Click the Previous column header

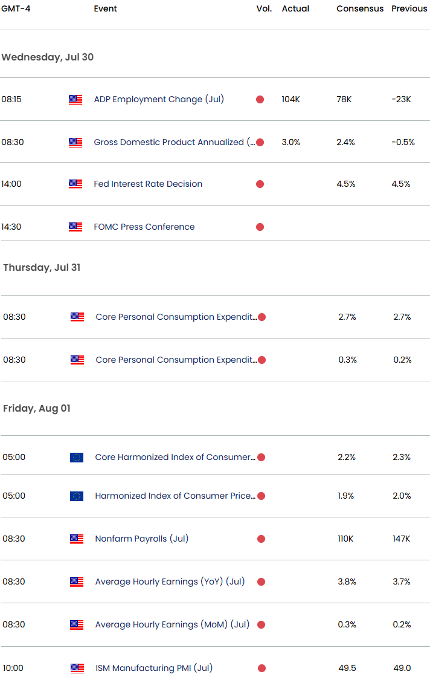409,8
